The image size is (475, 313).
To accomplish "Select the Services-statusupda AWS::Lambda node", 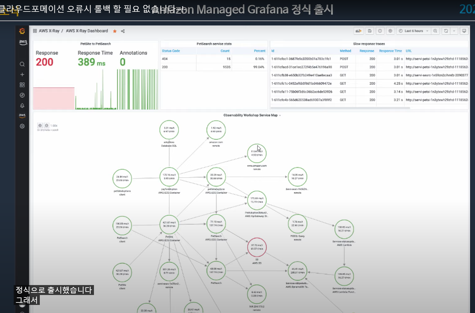I will point(344,229).
